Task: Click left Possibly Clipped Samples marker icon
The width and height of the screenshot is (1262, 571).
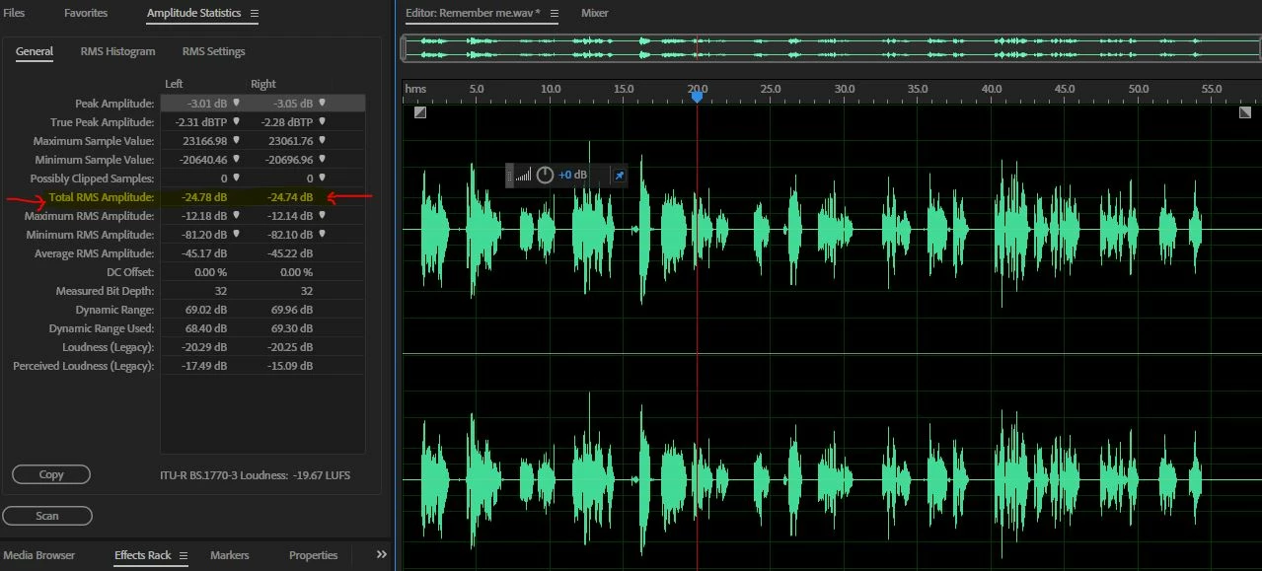Action: (236, 178)
